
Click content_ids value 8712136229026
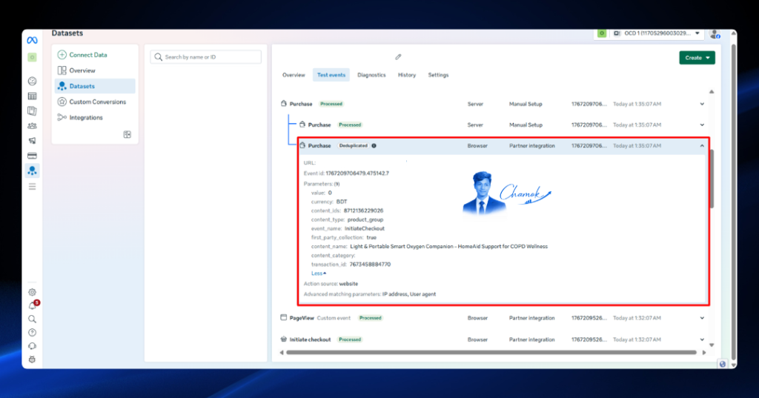(363, 210)
